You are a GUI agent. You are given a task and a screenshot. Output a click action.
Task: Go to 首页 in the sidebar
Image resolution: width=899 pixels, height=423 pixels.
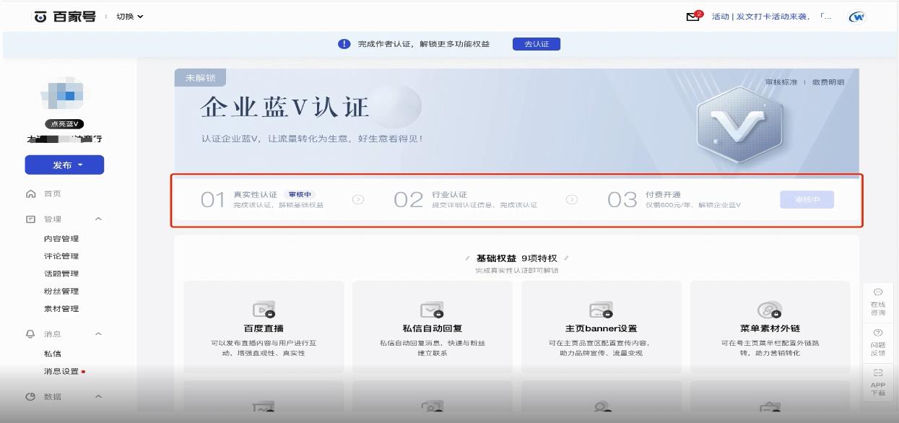tap(52, 194)
